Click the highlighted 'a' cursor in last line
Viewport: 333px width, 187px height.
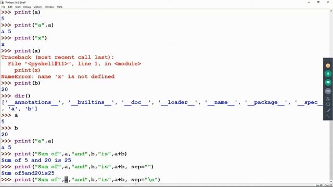coord(66,180)
